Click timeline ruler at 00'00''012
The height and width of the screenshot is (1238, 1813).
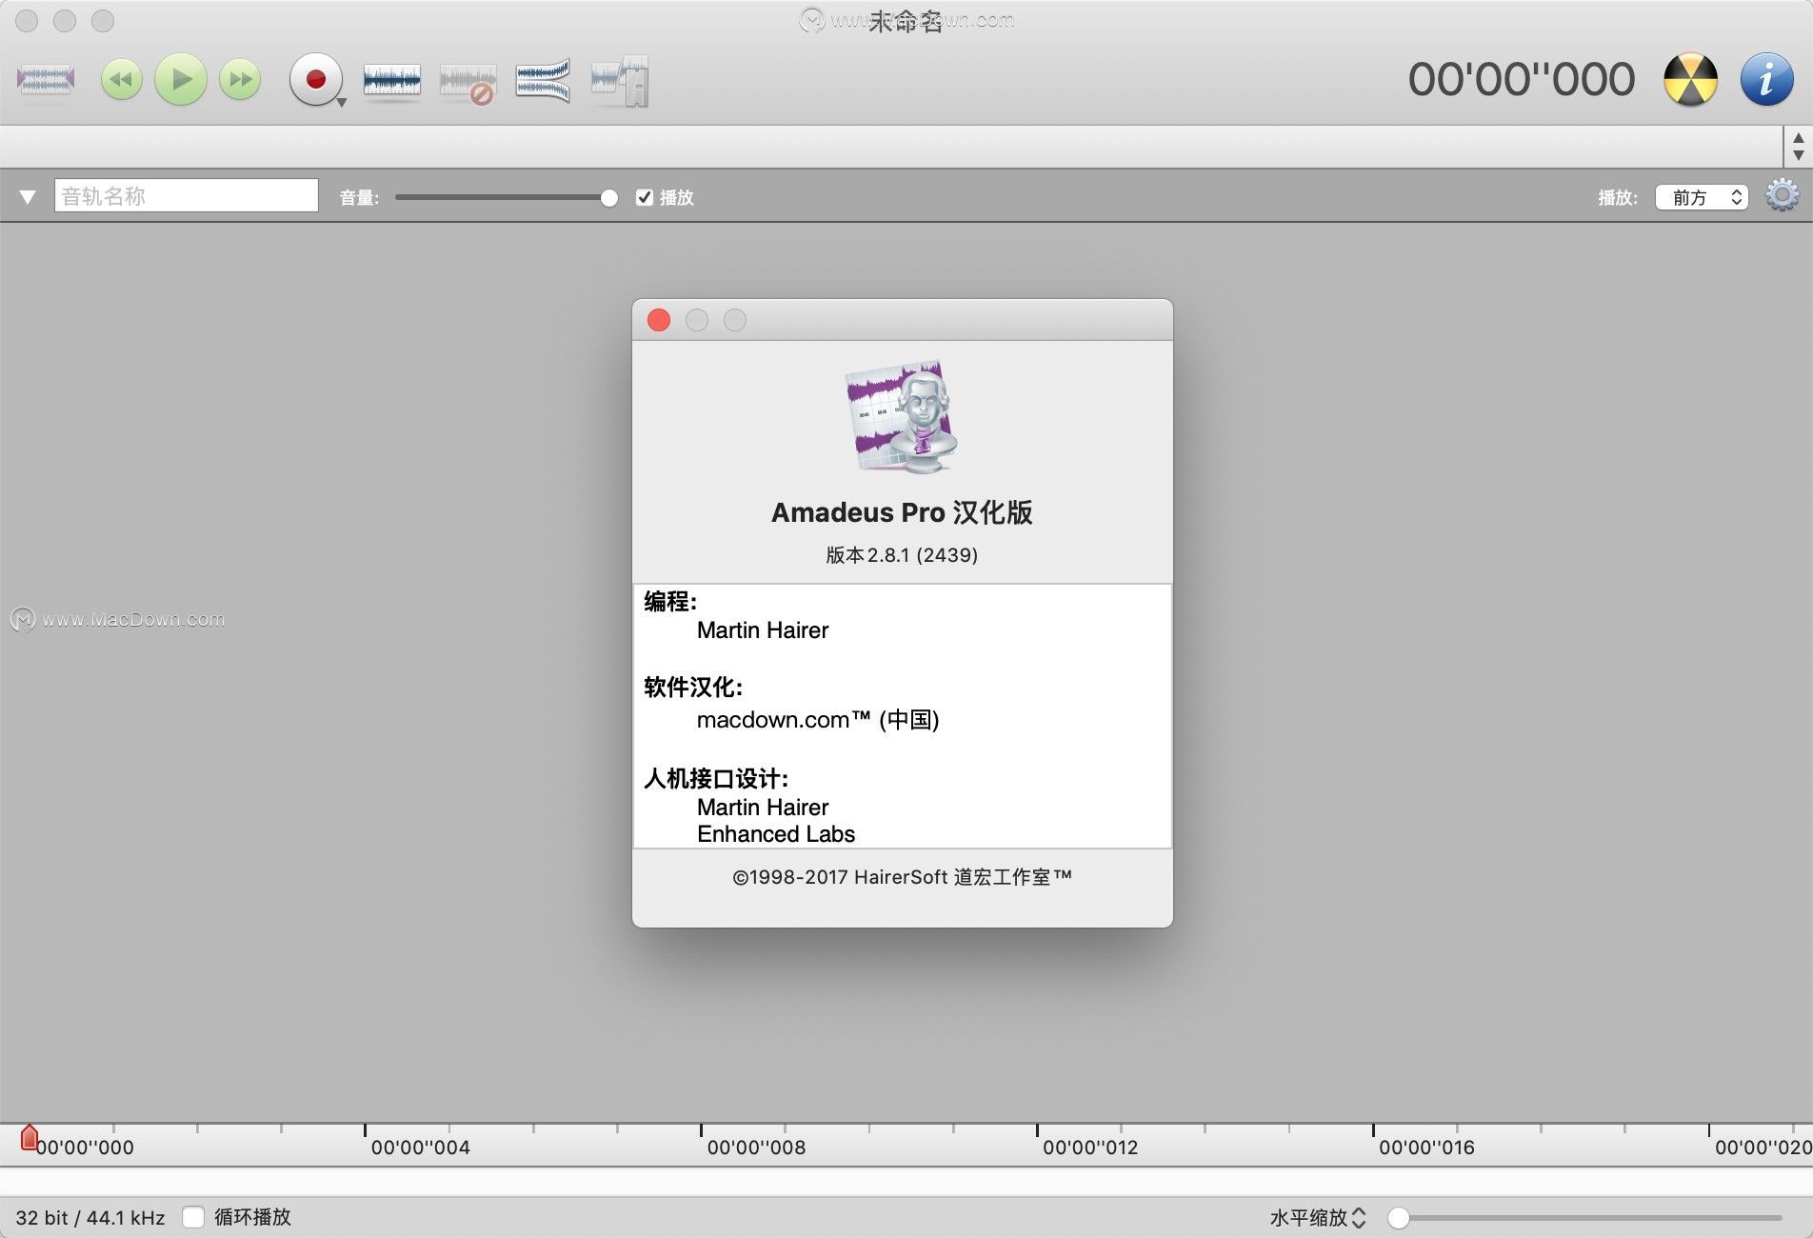(x=1090, y=1148)
